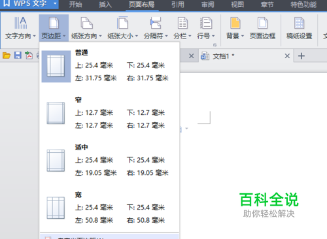Click the 背景 background icon
This screenshot has height=239, width=327.
coord(235,23)
